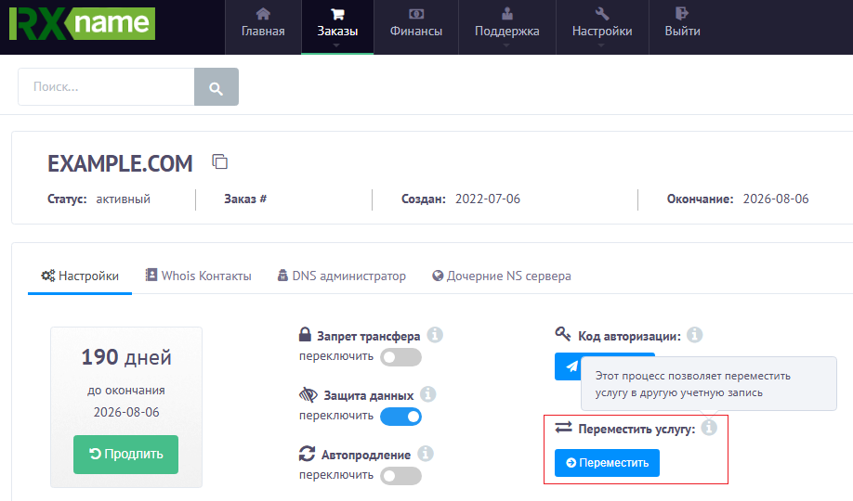Open the DNS администратор tab
The height and width of the screenshot is (501, 853).
341,276
